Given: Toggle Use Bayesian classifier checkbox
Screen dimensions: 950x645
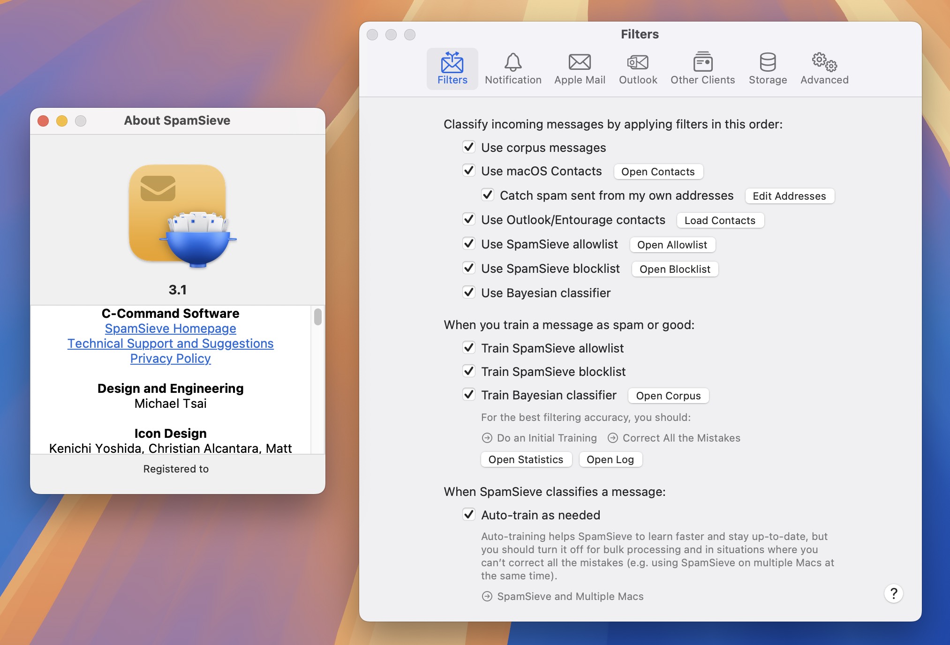Looking at the screenshot, I should 469,292.
